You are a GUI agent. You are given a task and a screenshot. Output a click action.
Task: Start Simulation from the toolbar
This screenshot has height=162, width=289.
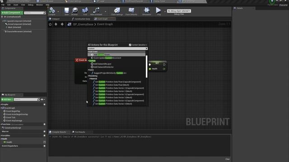[146, 11]
